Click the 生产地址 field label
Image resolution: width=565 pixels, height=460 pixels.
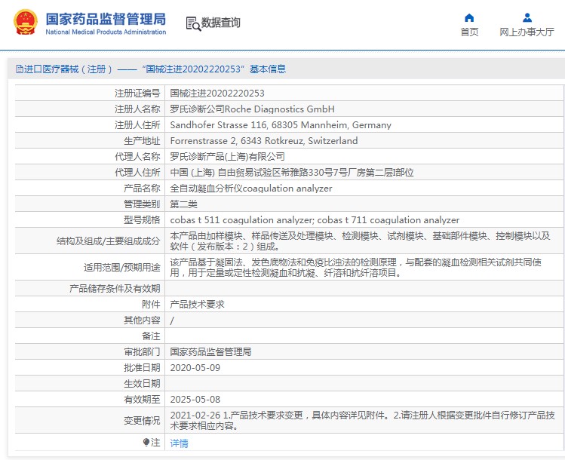[x=142, y=141]
